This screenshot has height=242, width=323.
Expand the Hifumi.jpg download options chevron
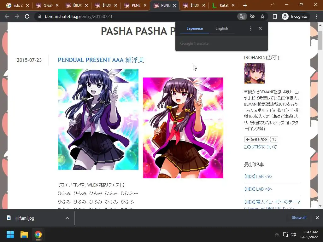click(x=67, y=218)
